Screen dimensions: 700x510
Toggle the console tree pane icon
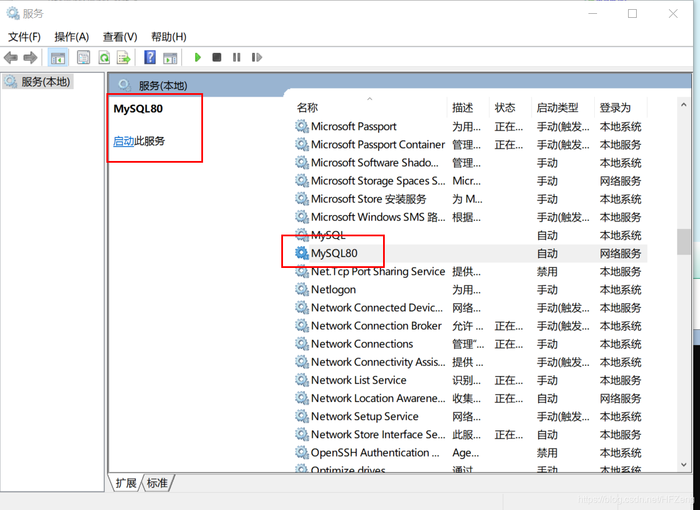(x=58, y=57)
